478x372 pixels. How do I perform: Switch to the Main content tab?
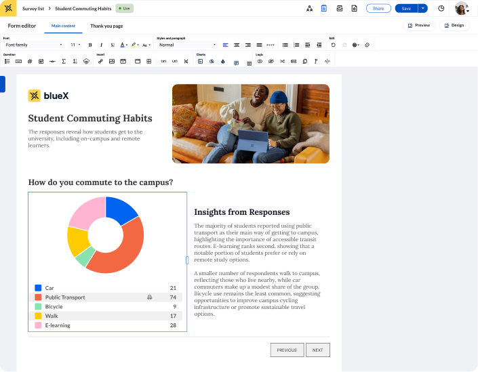coord(63,26)
